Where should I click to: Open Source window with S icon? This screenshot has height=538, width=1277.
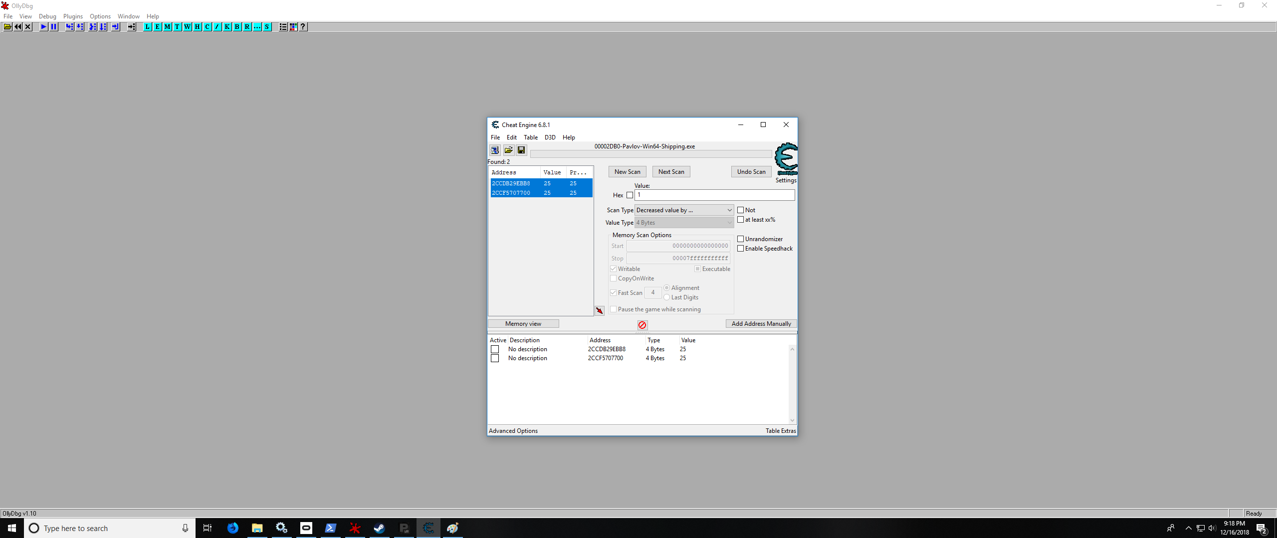(267, 27)
